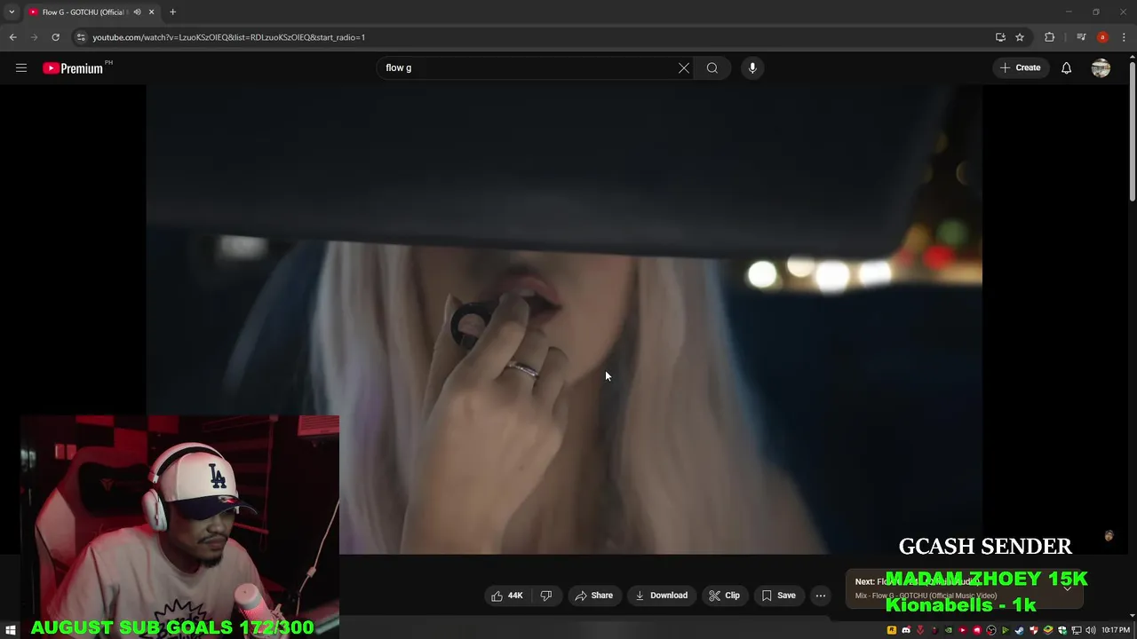Open Chrome profile red avatar

click(1102, 37)
